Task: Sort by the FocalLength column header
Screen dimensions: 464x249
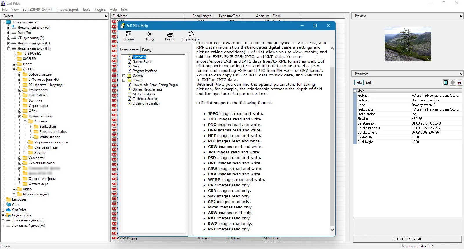Action: click(x=198, y=16)
